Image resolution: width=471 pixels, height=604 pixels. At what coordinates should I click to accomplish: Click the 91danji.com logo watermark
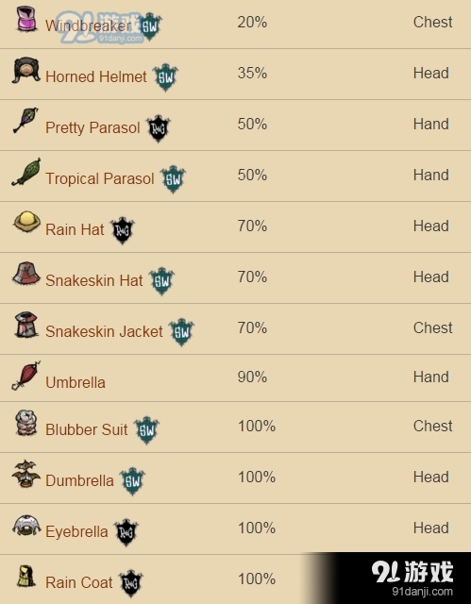tap(412, 578)
